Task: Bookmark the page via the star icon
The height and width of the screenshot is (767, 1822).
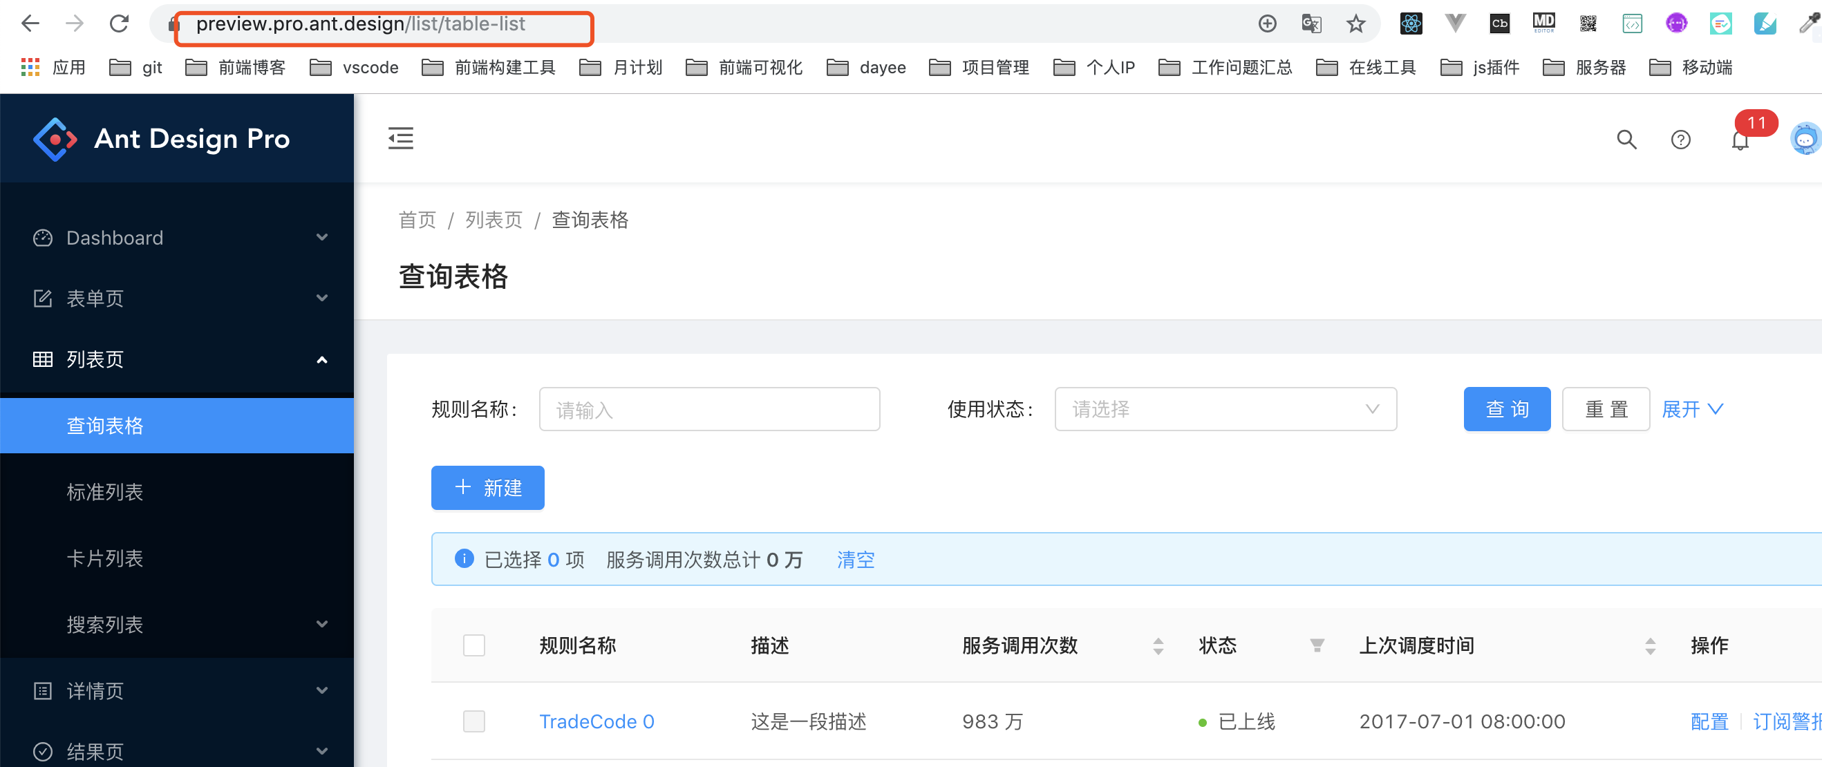Action: coord(1356,23)
